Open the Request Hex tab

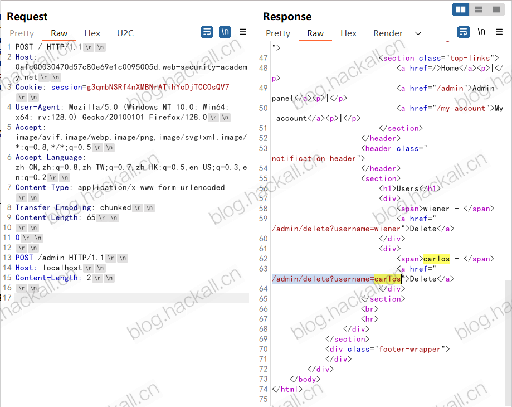pyautogui.click(x=92, y=33)
